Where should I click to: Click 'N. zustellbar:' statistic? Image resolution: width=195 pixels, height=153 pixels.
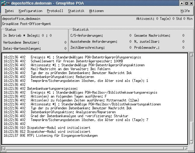147,42
